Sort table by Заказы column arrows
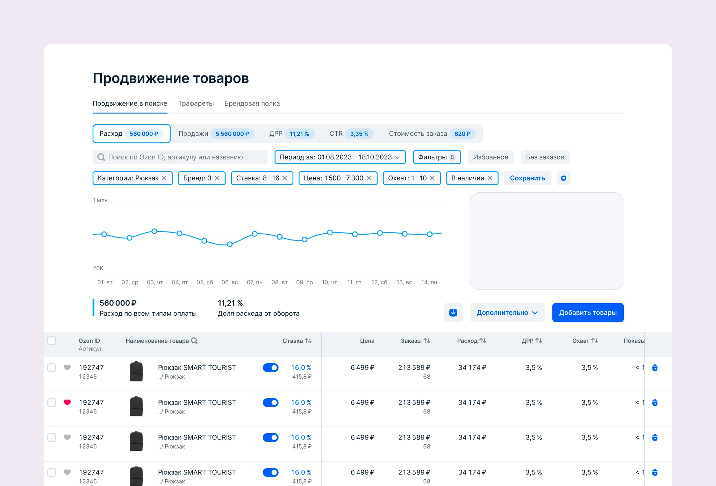716x486 pixels. pos(427,341)
